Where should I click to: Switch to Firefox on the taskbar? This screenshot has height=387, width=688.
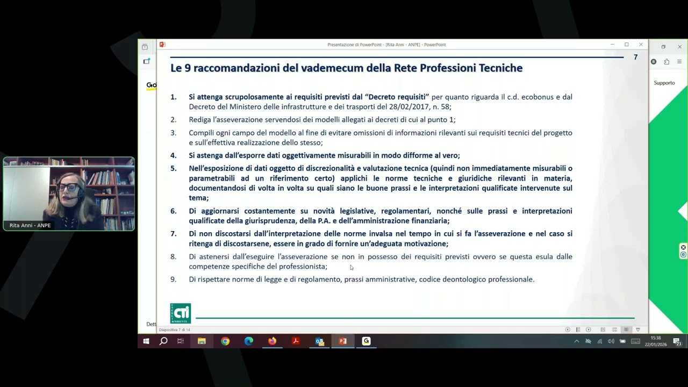(x=272, y=341)
